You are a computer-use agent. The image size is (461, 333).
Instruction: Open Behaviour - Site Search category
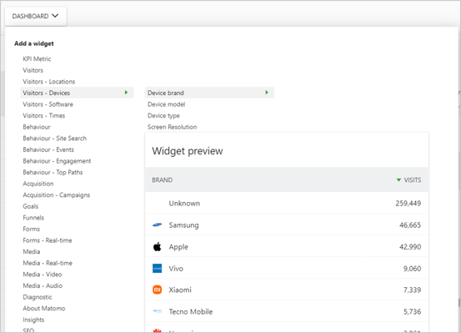55,139
